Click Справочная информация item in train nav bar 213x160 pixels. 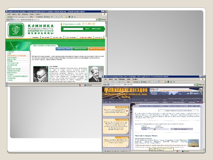[x=114, y=100]
